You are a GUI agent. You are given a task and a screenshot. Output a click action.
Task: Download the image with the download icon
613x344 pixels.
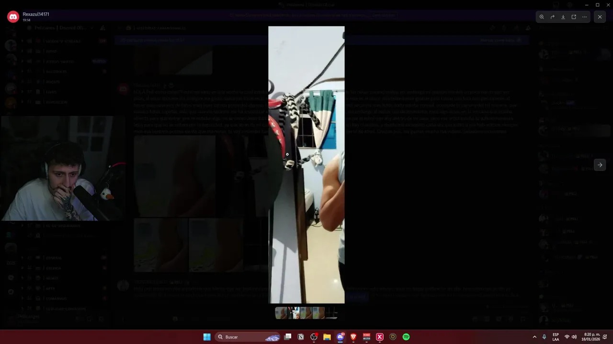(x=563, y=17)
